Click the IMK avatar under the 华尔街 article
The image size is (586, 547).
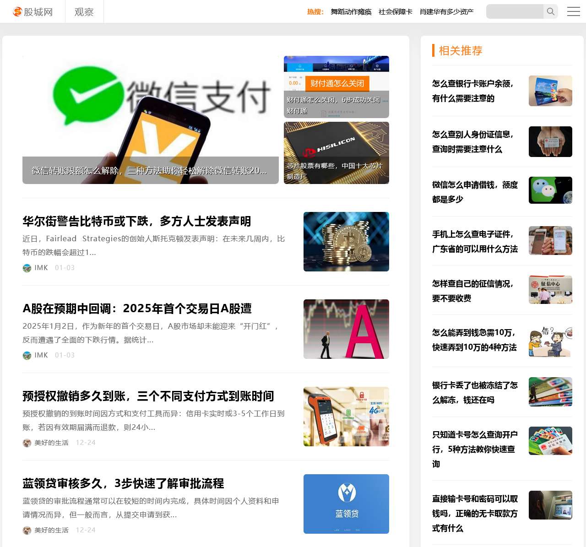click(27, 268)
